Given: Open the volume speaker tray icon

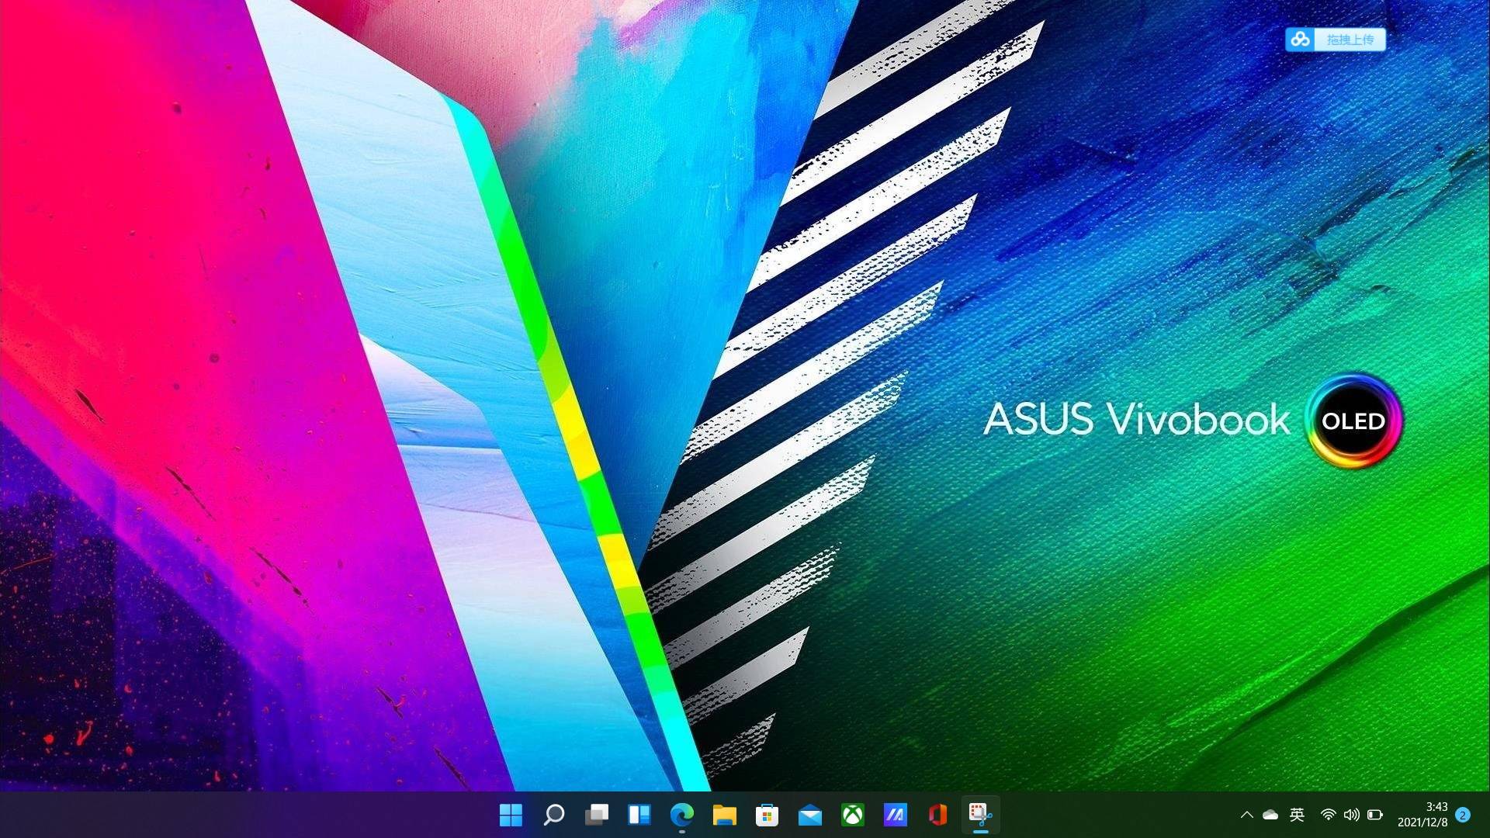Looking at the screenshot, I should (x=1351, y=815).
